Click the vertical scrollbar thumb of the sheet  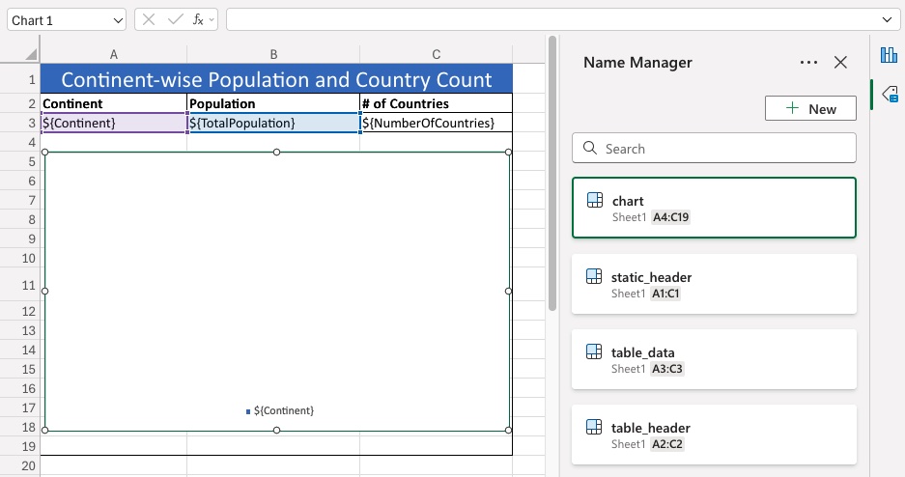tap(552, 173)
